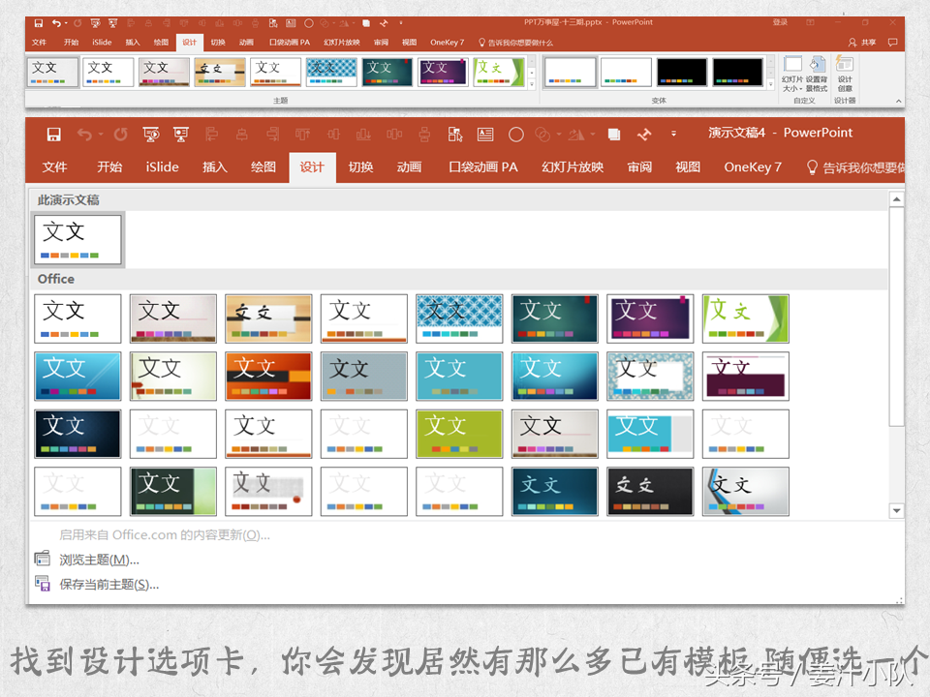930x697 pixels.
Task: Click 告诉我你想要做什么 in the top window
Action: pyautogui.click(x=515, y=42)
